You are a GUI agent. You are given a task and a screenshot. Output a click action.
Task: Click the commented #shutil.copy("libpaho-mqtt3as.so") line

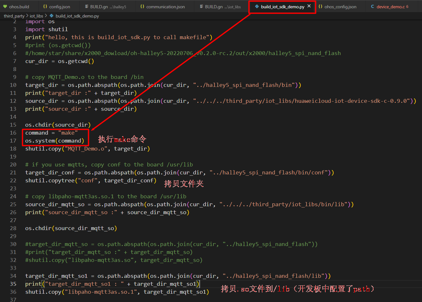[x=114, y=260]
